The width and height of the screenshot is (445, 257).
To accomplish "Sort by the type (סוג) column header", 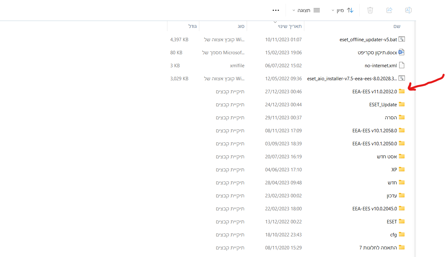I will click(x=241, y=26).
